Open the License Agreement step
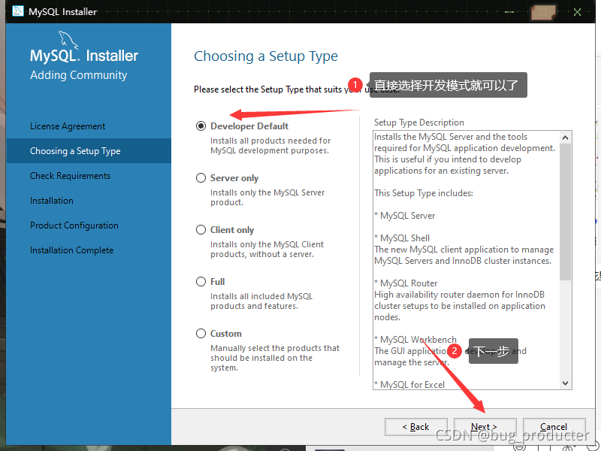The height and width of the screenshot is (451, 601). pos(68,126)
